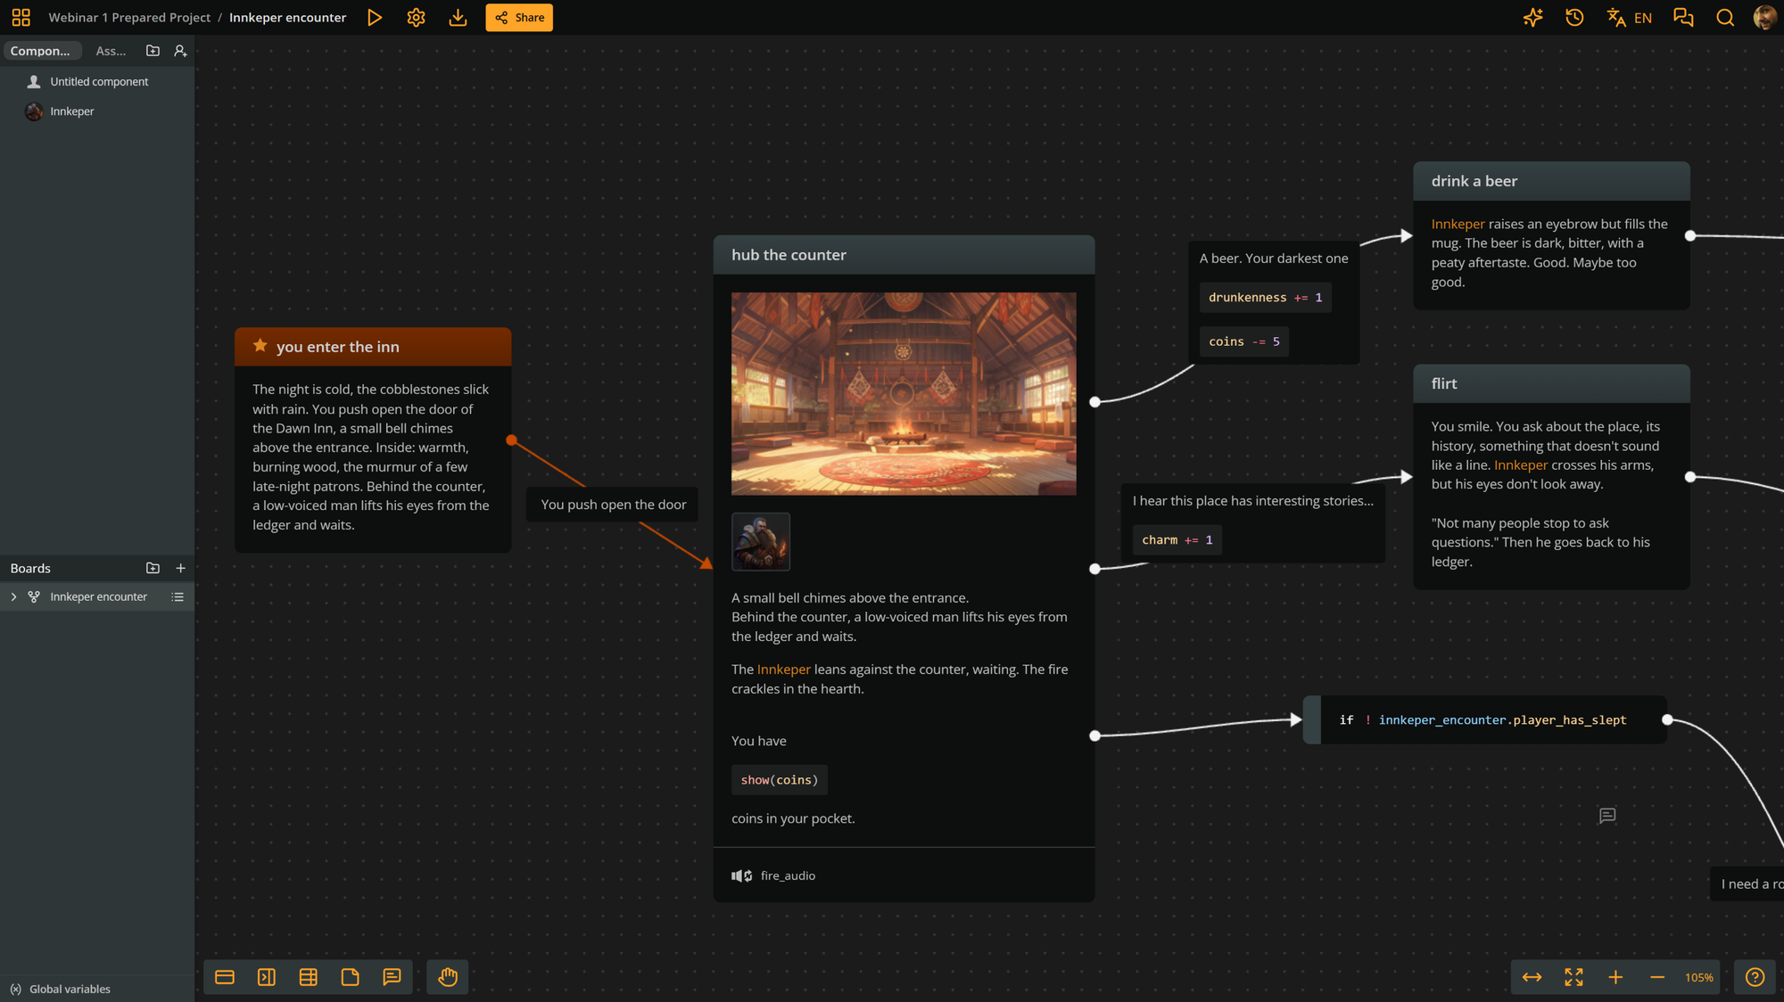The image size is (1784, 1002).
Task: Open the help question mark icon
Action: pos(1755,977)
